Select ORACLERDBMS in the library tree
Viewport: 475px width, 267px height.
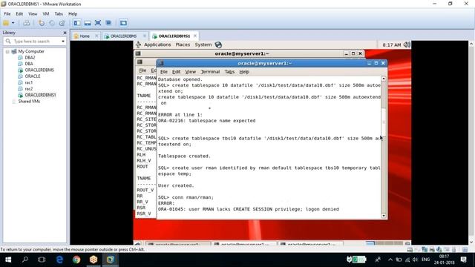(x=39, y=70)
